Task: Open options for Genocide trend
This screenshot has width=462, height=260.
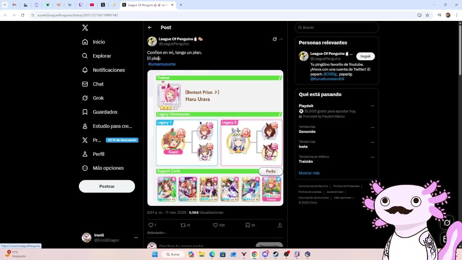Action: pos(372,127)
